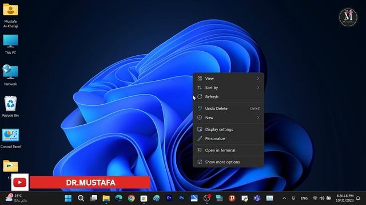Screen dimensions: 366x205
Task: Open taskbar Search magnifier
Action: pyautogui.click(x=81, y=198)
